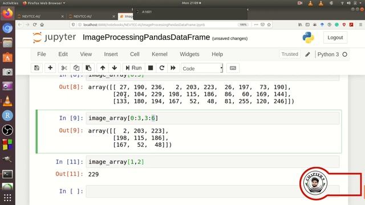Open the Cell menu
Screen dimensions: 365x205
135,54
